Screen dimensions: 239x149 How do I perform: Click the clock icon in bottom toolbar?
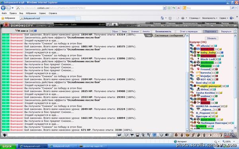point(161,135)
